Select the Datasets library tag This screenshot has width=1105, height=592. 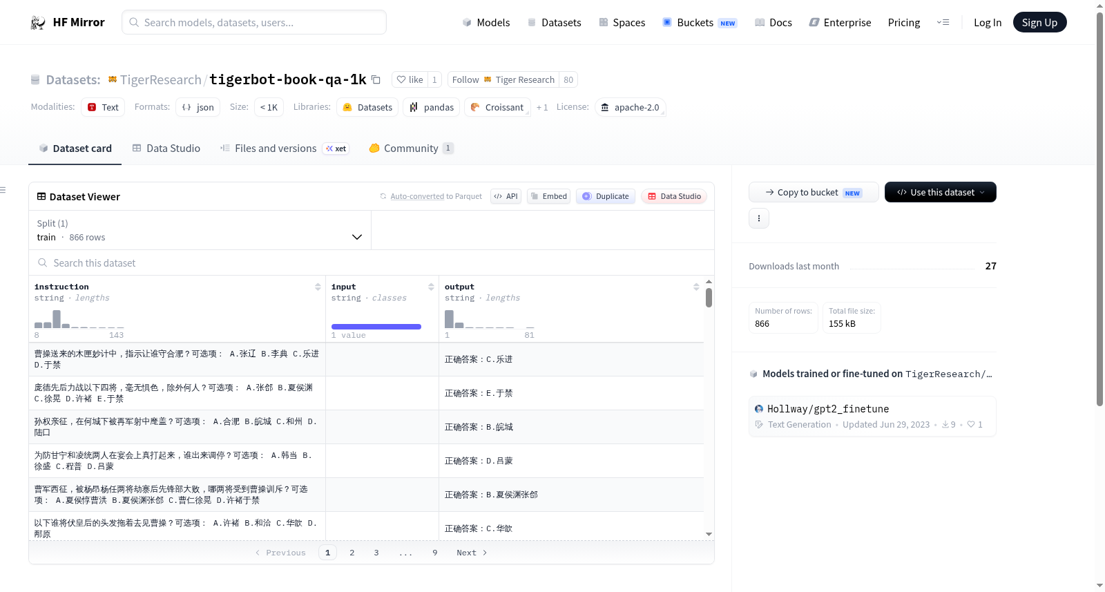pos(367,107)
